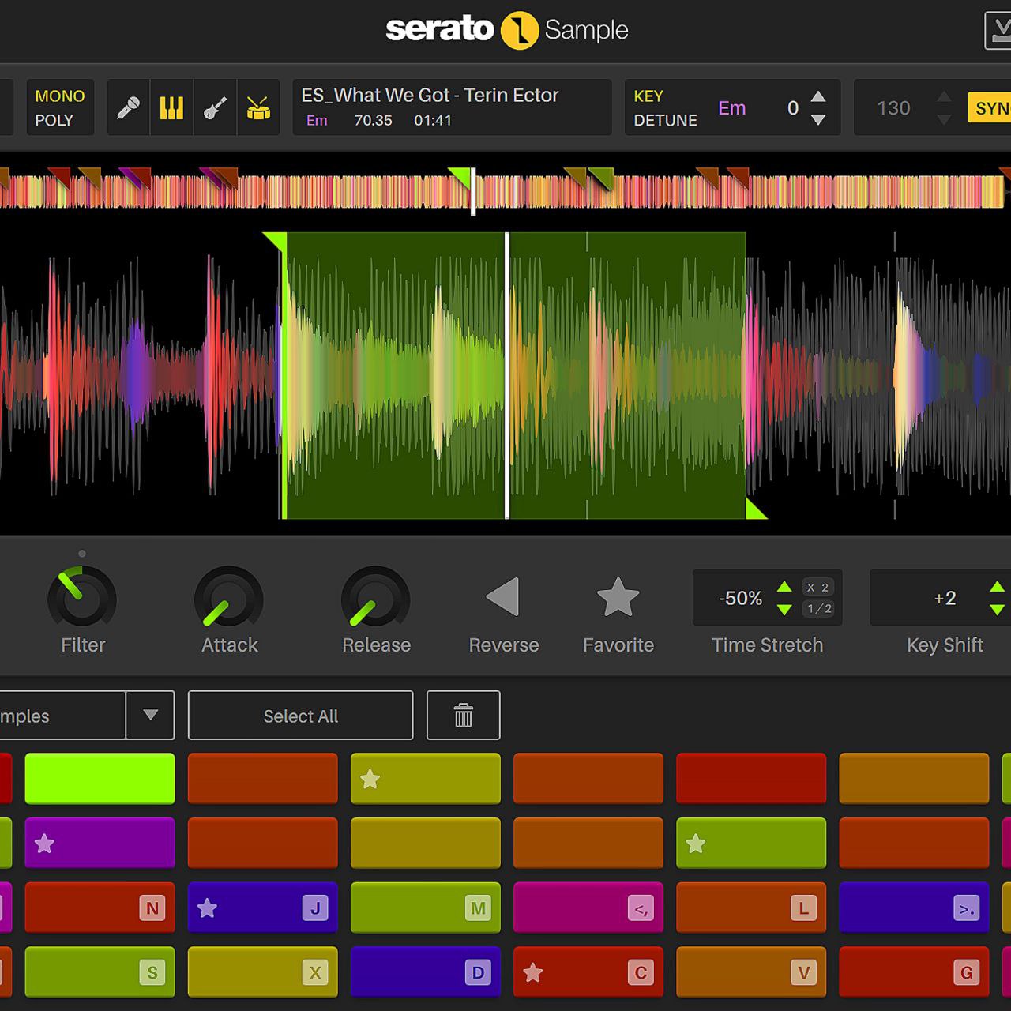Viewport: 1011px width, 1011px height.
Task: Increase key detune value with up arrow
Action: click(818, 96)
